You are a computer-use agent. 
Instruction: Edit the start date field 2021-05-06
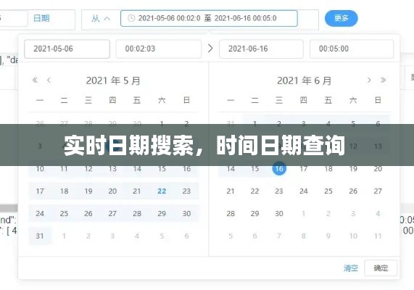67,49
